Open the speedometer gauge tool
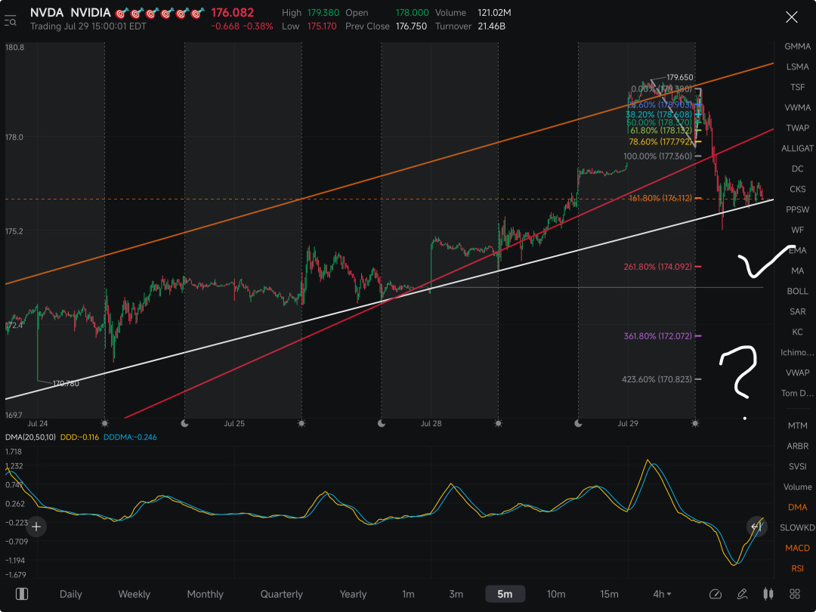Screen dimensions: 816x612 pos(716,594)
